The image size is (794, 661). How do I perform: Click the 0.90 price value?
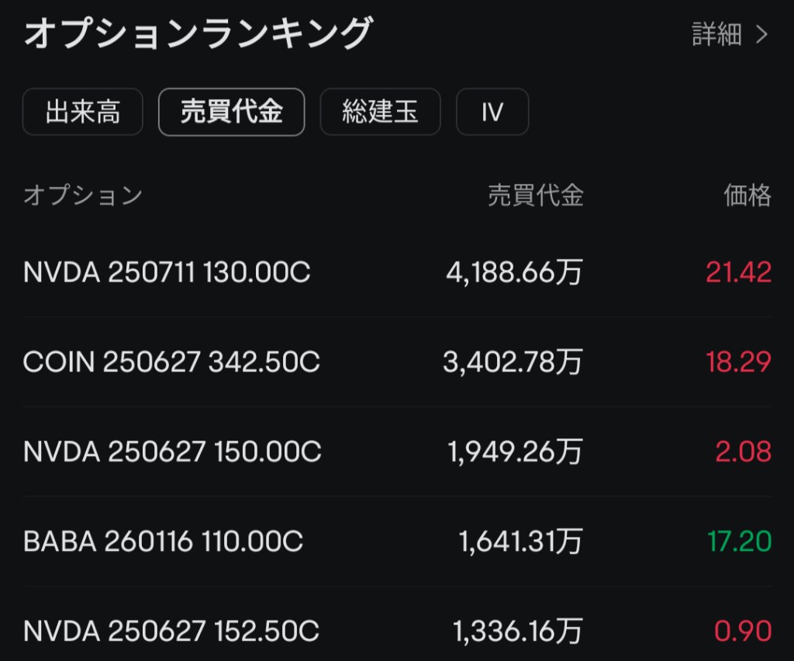tap(743, 631)
